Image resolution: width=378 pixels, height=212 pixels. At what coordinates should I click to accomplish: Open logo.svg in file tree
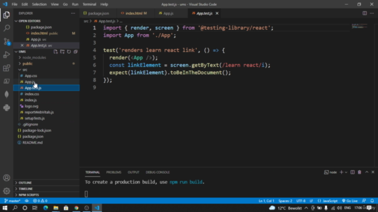click(x=31, y=106)
